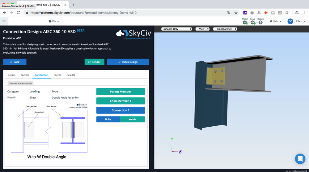
Task: Open the File menu
Action: point(54,21)
